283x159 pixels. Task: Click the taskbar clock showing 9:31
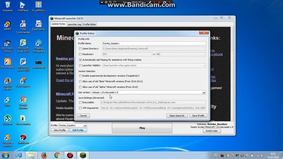click(x=273, y=155)
